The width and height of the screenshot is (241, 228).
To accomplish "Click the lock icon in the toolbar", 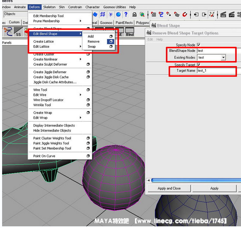I will pyautogui.click(x=134, y=15).
